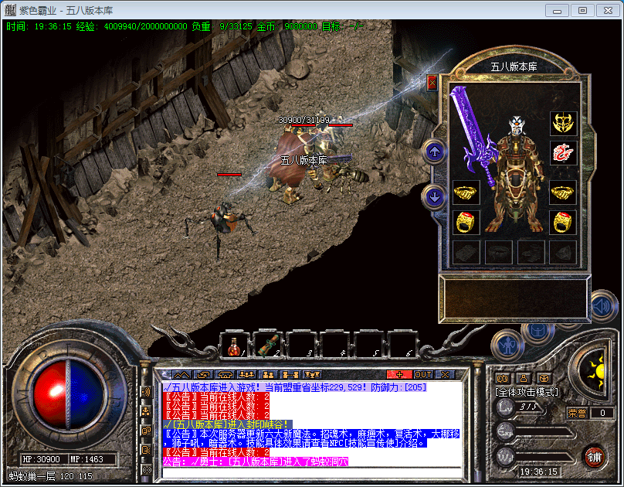Click the helmet icon above attack mode

click(544, 378)
